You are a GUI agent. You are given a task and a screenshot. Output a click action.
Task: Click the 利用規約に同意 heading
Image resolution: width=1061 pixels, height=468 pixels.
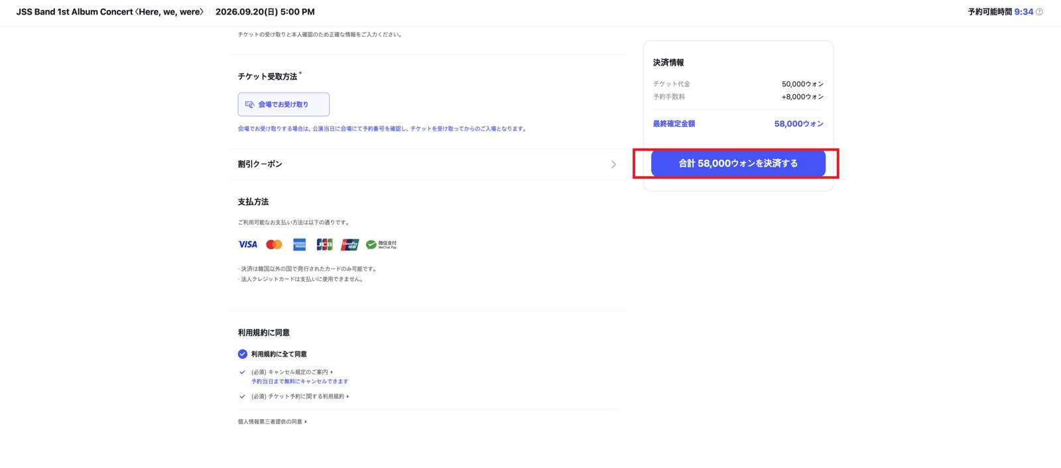(x=264, y=333)
